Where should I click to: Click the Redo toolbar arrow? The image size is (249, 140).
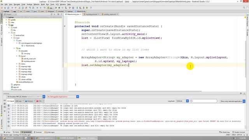(x=16, y=8)
